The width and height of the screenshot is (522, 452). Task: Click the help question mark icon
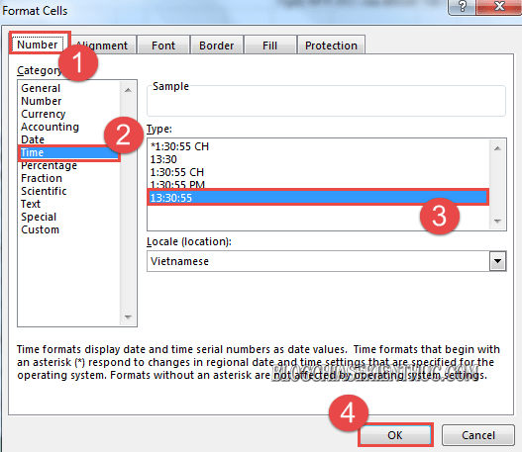point(463,7)
